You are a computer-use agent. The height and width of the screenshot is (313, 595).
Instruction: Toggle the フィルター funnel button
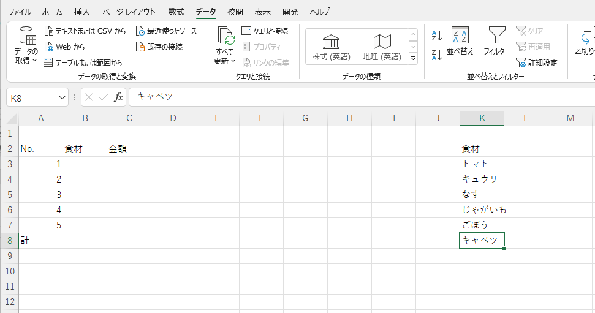497,41
